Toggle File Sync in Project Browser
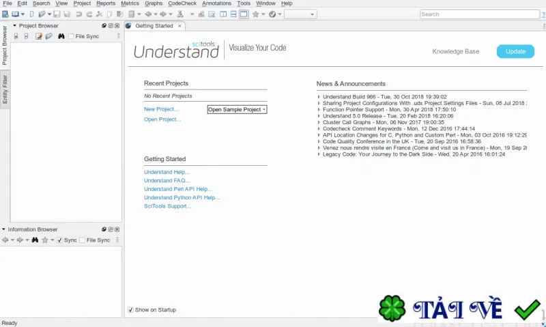546x327 pixels. pos(72,36)
